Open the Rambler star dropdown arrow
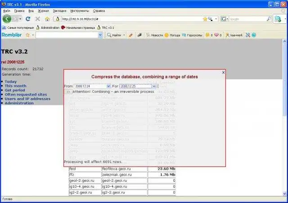The height and width of the screenshot is (203, 288). pos(33,35)
